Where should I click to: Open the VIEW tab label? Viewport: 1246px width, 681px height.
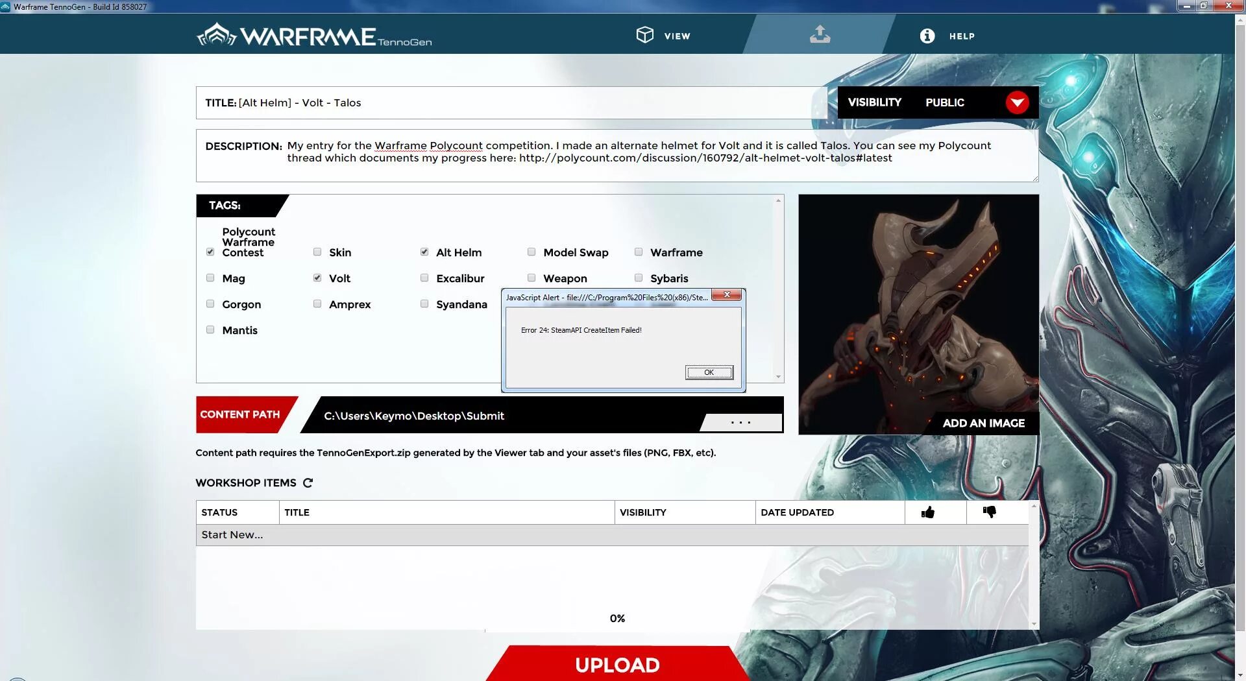click(677, 36)
